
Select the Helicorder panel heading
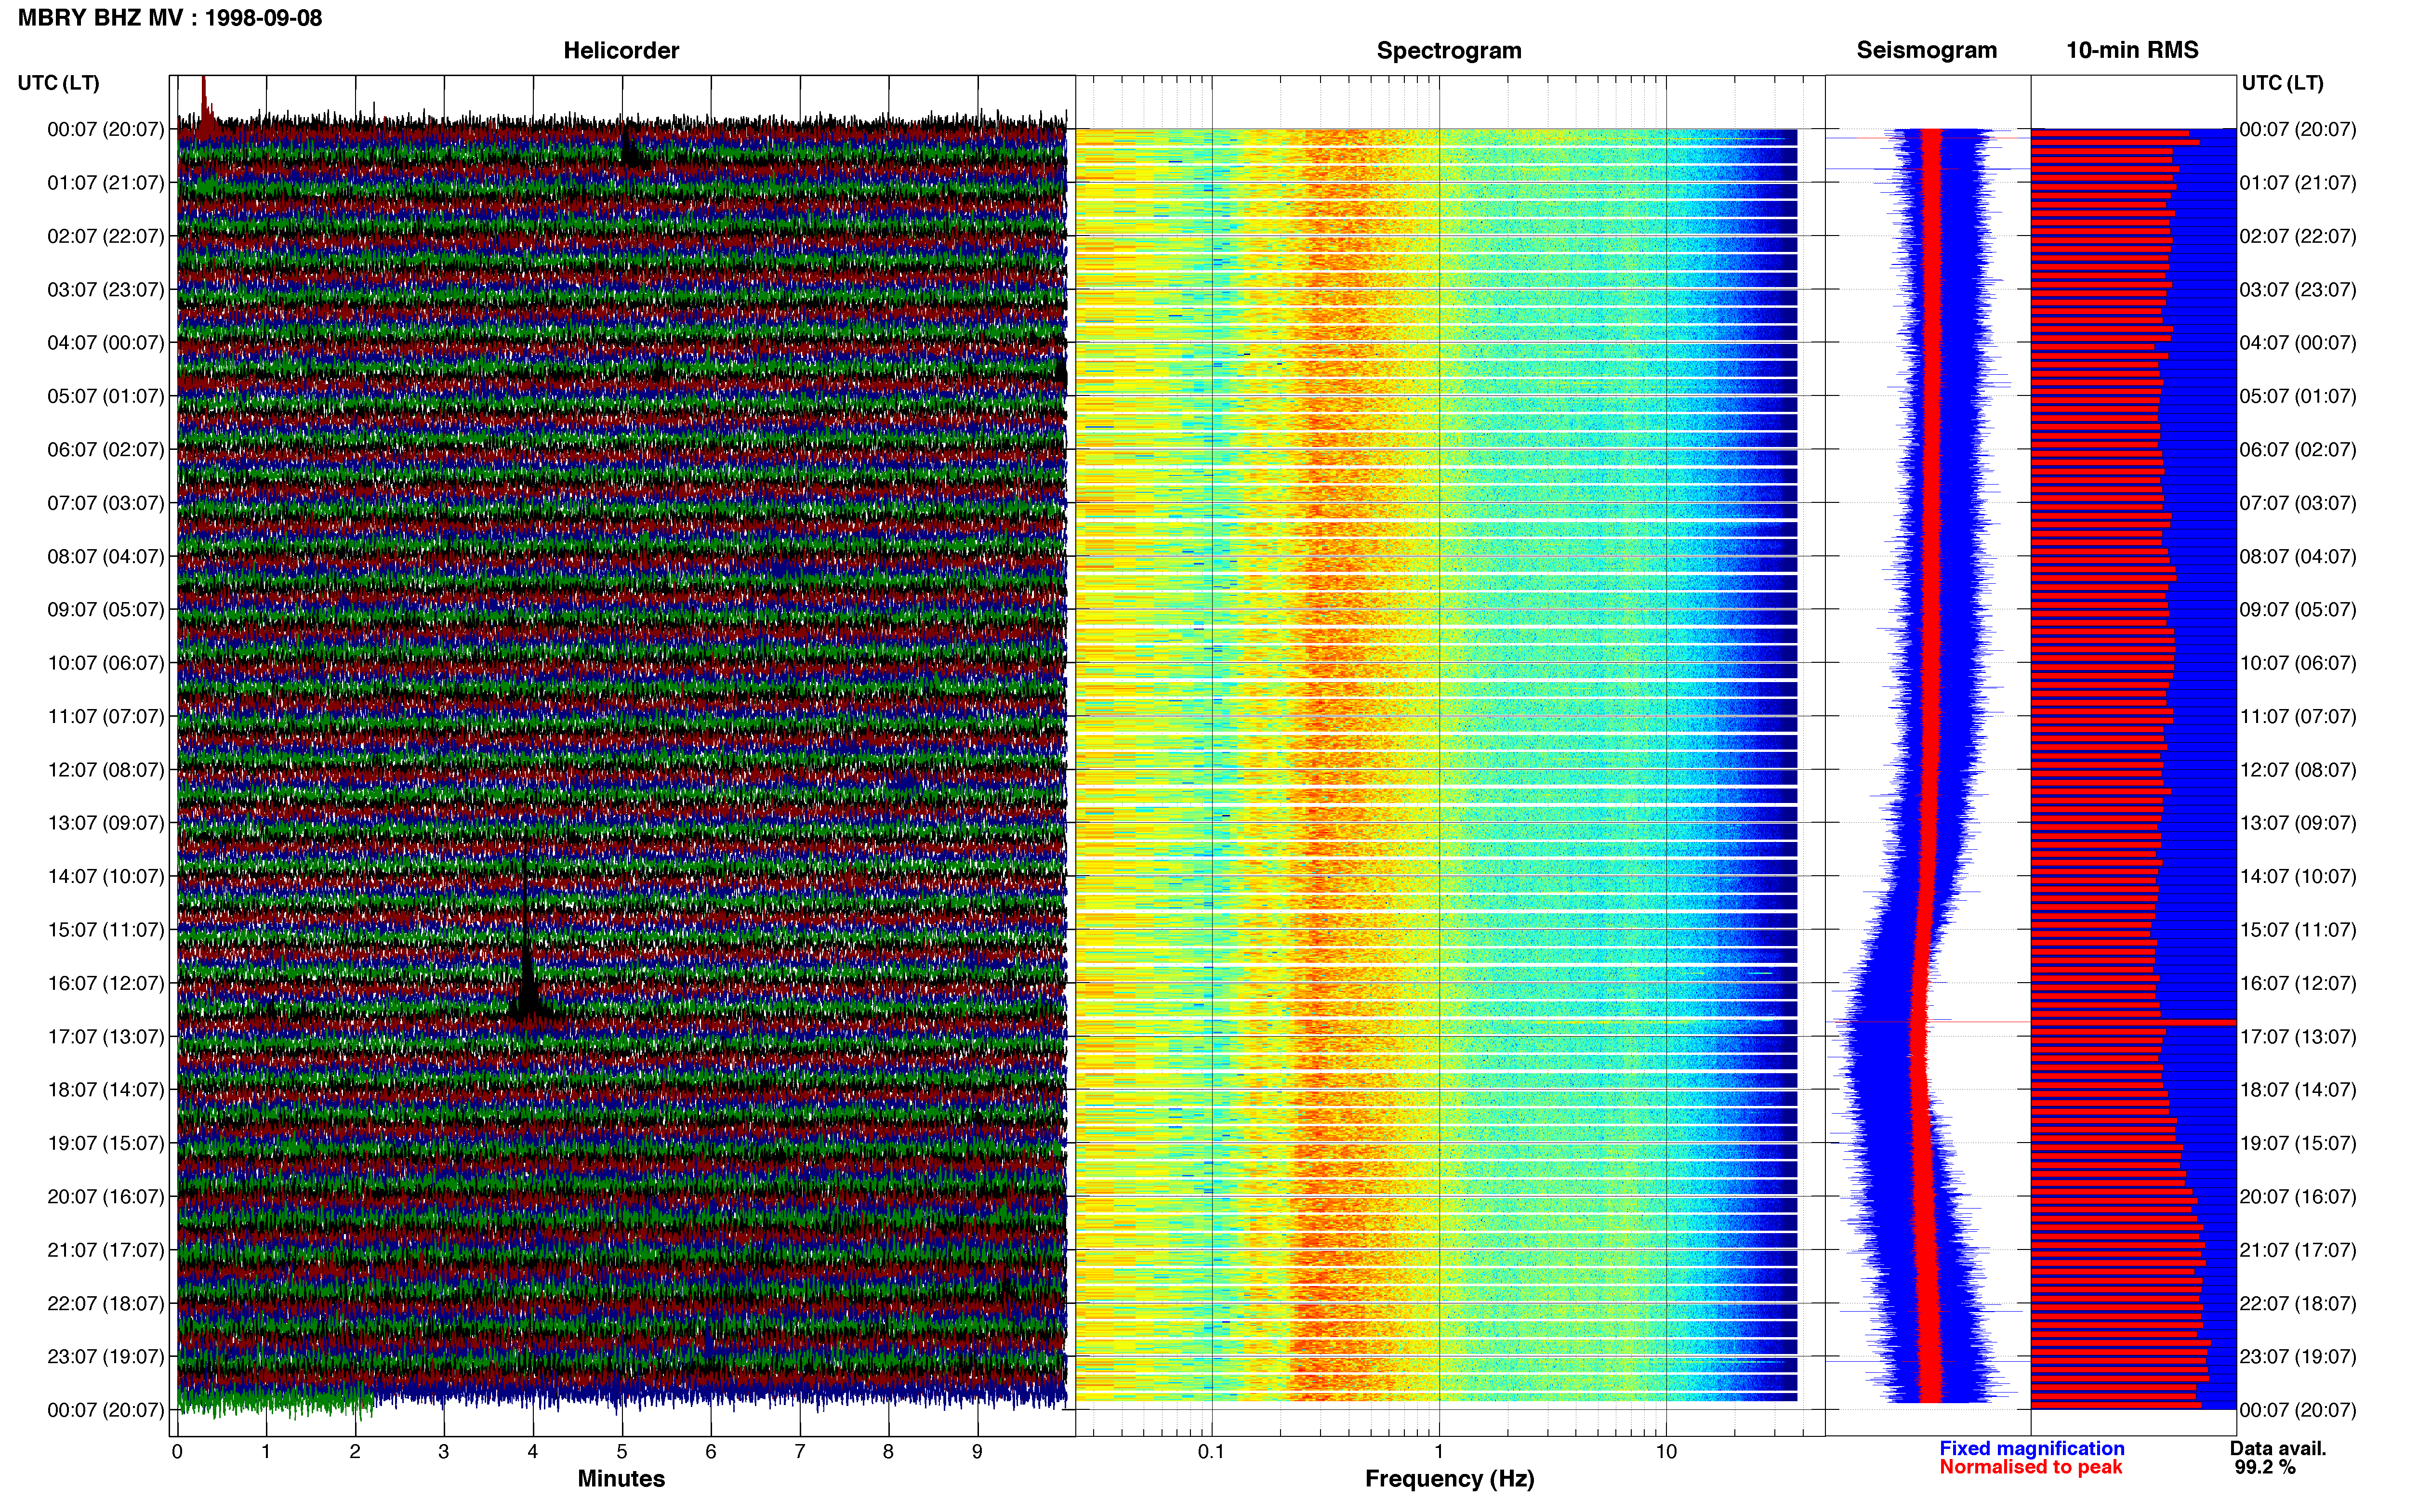(x=621, y=50)
